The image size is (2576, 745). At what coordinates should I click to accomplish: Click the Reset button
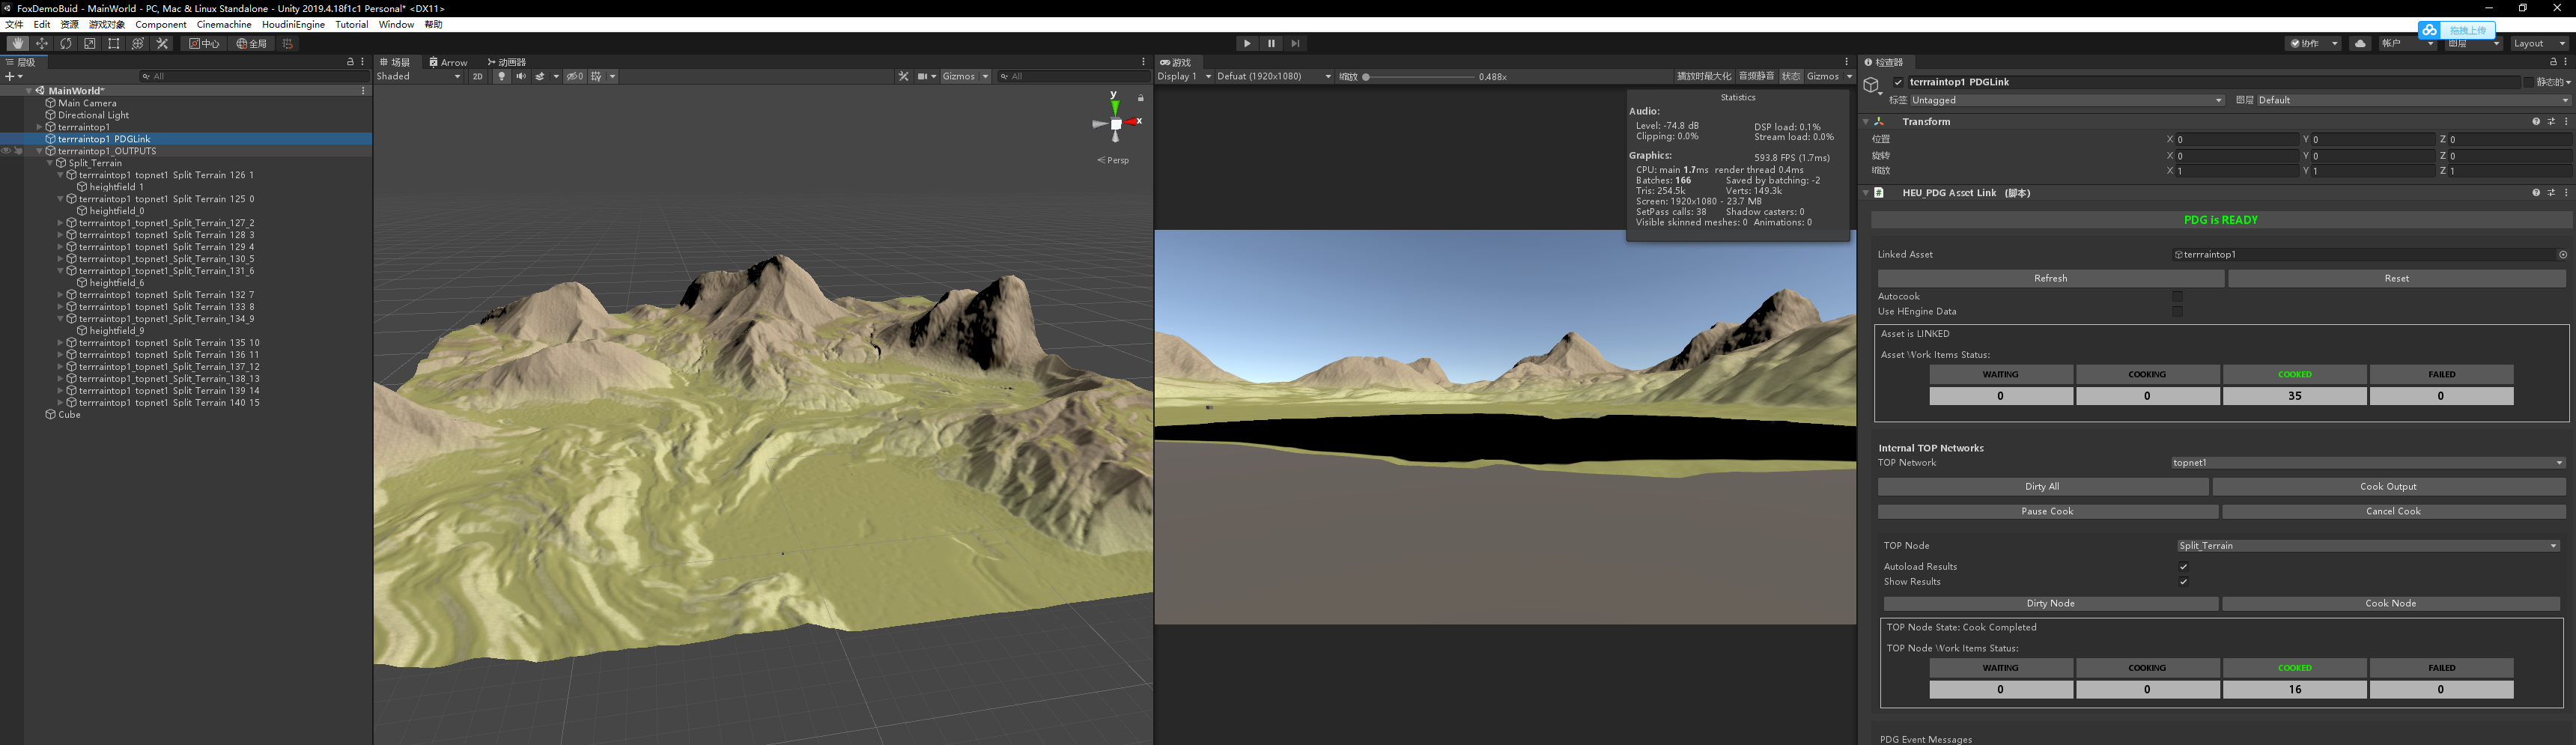coord(2396,279)
